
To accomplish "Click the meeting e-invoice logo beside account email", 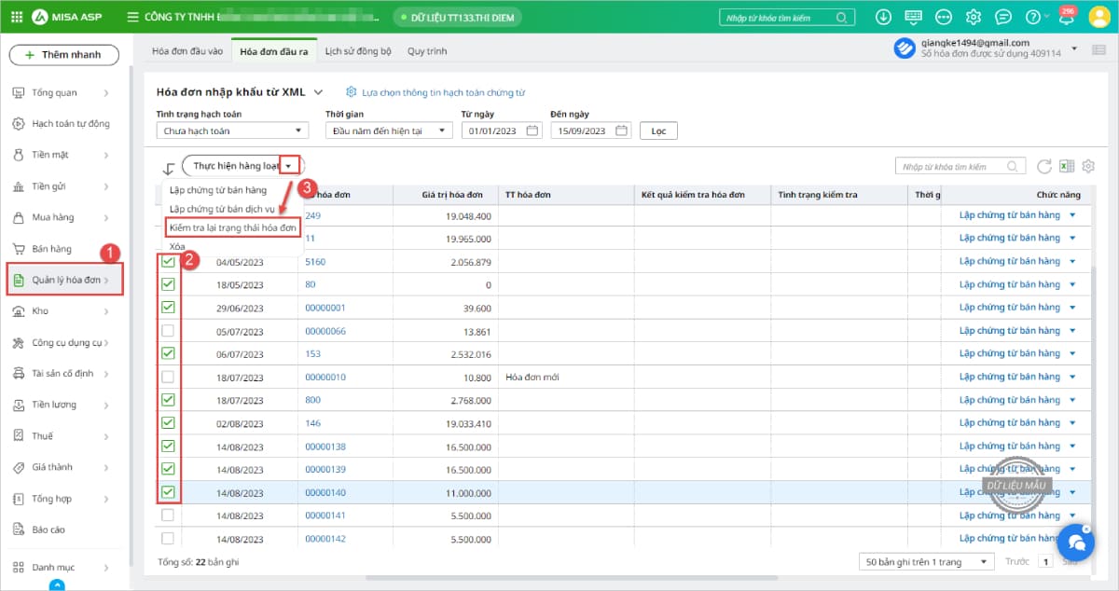I will click(904, 48).
